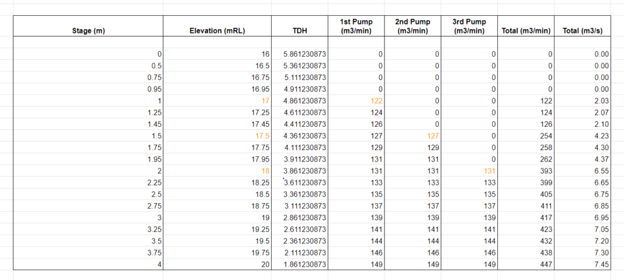The height and width of the screenshot is (280, 624).
Task: Click the total cell showing 447
Action: tap(526, 264)
